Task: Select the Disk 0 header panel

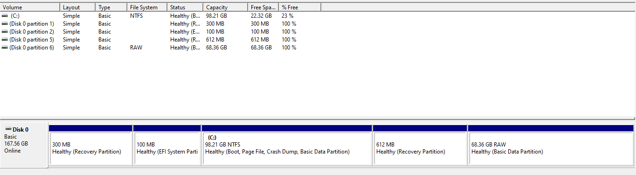Action: (24, 145)
